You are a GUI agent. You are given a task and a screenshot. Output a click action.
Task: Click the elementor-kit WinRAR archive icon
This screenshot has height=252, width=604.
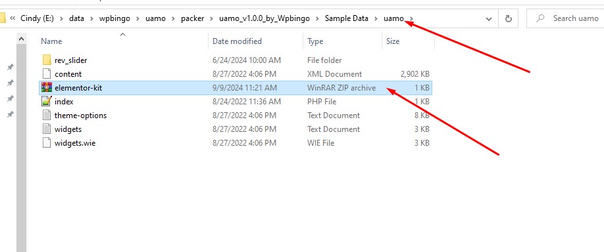point(47,87)
